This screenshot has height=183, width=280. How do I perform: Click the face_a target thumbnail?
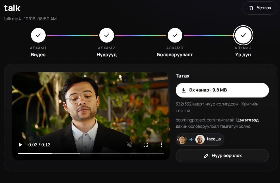pyautogui.click(x=200, y=139)
